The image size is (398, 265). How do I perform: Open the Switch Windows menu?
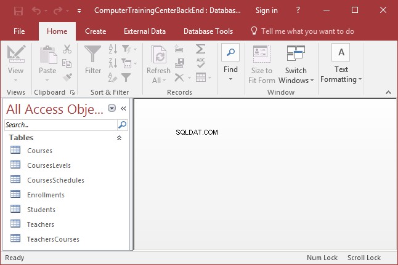pos(296,65)
